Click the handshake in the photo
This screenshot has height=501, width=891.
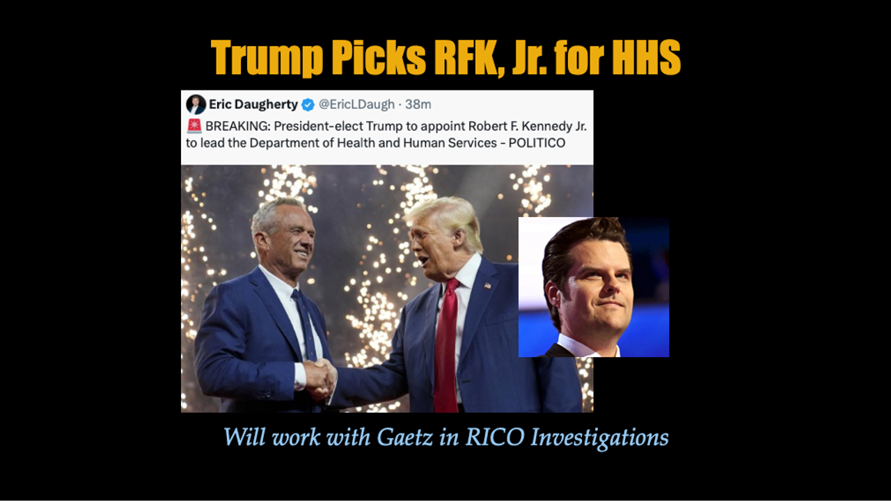click(x=320, y=380)
